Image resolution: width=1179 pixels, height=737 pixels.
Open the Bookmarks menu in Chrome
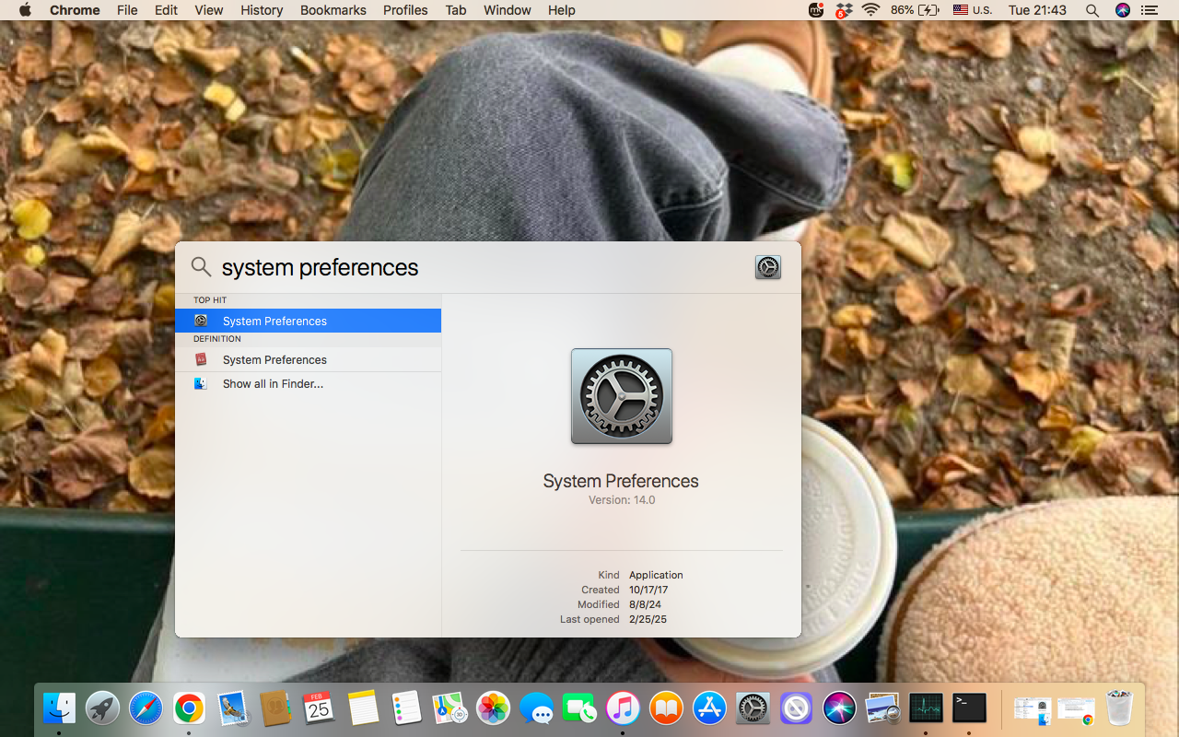tap(333, 10)
